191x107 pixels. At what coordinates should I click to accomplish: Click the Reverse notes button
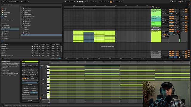[26, 89]
